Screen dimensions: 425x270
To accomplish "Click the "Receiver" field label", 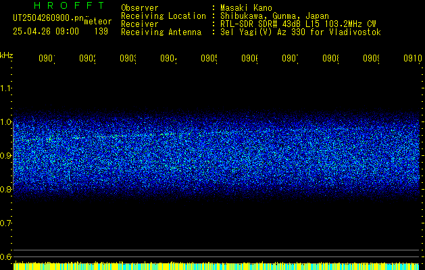I will pos(140,24).
